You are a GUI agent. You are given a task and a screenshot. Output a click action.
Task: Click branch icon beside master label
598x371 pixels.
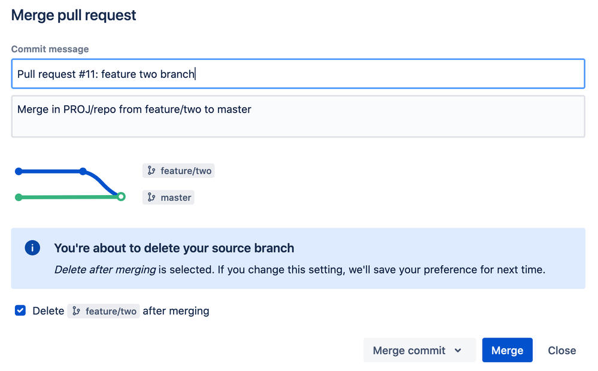pyautogui.click(x=151, y=197)
